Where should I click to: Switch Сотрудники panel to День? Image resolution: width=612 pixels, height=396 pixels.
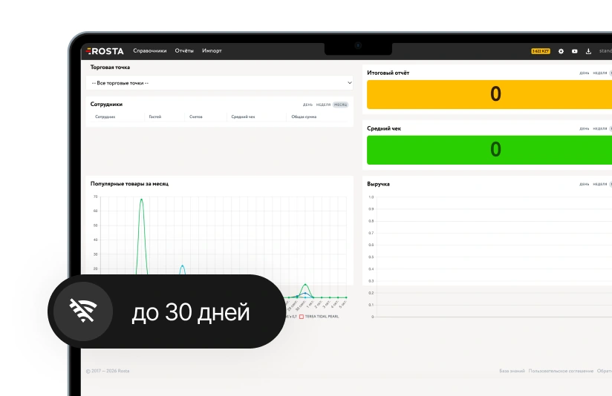pyautogui.click(x=307, y=105)
